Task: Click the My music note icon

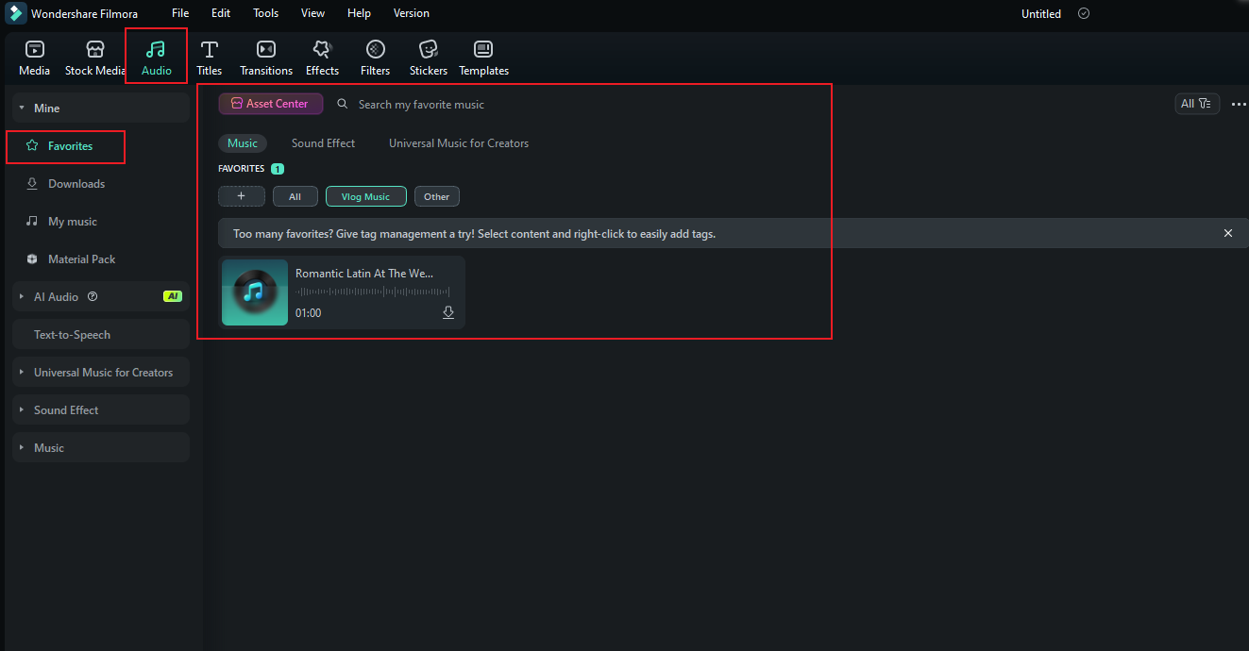Action: 32,221
